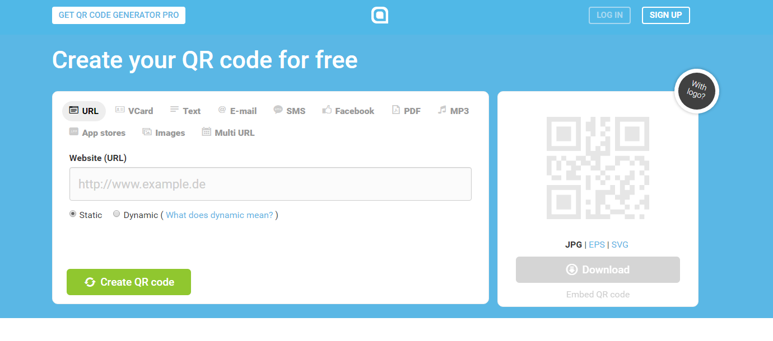Click the SMS speech bubble icon
773x341 pixels.
[x=278, y=110]
